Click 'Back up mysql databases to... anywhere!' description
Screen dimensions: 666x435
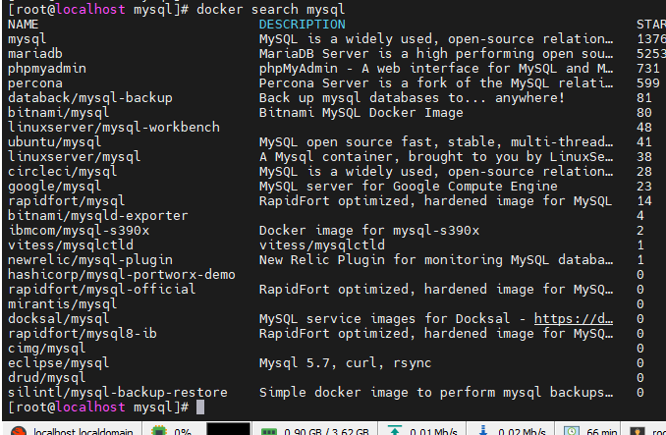tap(412, 97)
